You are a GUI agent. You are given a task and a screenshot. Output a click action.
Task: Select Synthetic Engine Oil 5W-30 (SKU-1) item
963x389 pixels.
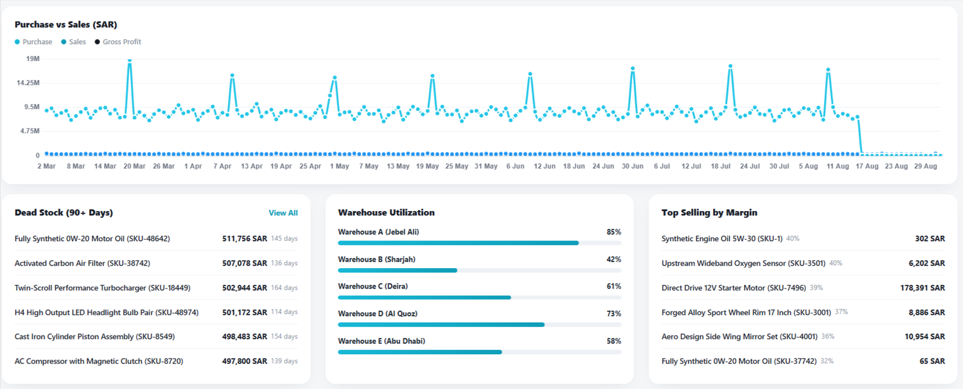[x=803, y=239]
